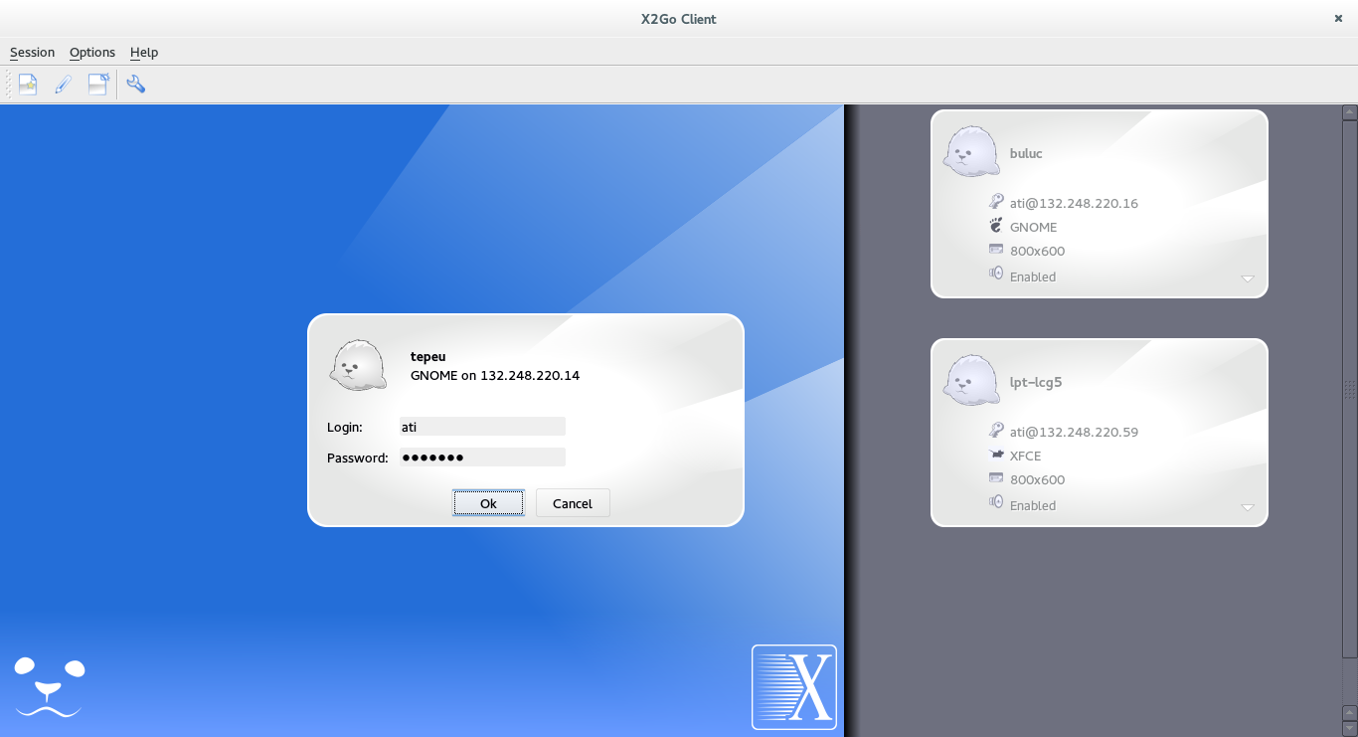
Task: Click ati@132.248.220.16 on the buluc card
Action: [x=1074, y=203]
